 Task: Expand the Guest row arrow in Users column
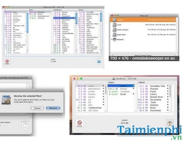(134, 94)
